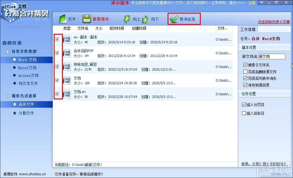The image size is (293, 178).
Task: Click the 新文档名 input field
Action: click(x=272, y=56)
